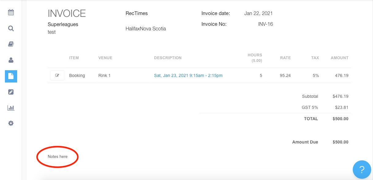The width and height of the screenshot is (373, 180).
Task: Open the book icon in the sidebar
Action: pos(11,44)
